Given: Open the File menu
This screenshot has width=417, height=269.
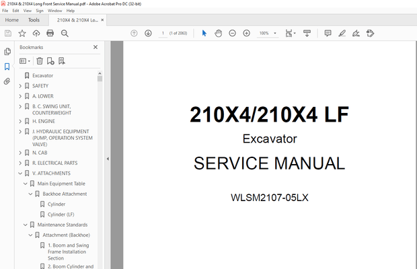Looking at the screenshot, I should pyautogui.click(x=5, y=11).
